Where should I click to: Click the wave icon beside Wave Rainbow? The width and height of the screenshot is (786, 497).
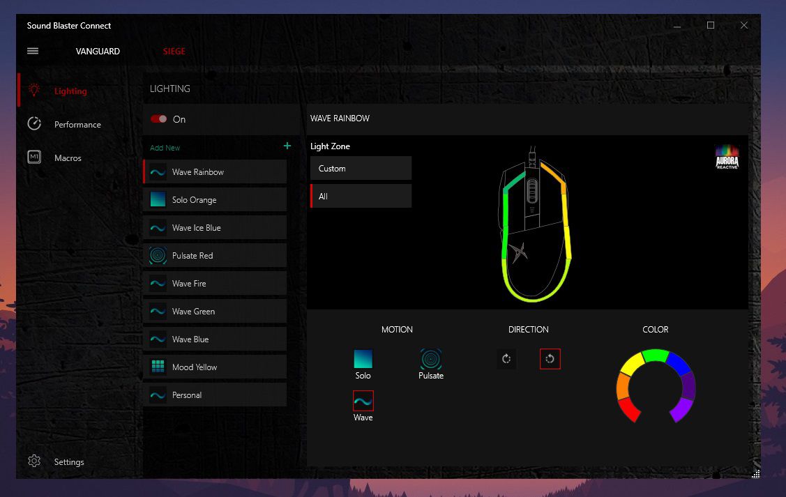(x=158, y=172)
